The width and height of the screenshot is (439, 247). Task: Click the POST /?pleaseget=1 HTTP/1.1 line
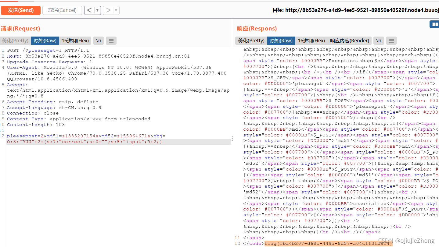point(48,50)
